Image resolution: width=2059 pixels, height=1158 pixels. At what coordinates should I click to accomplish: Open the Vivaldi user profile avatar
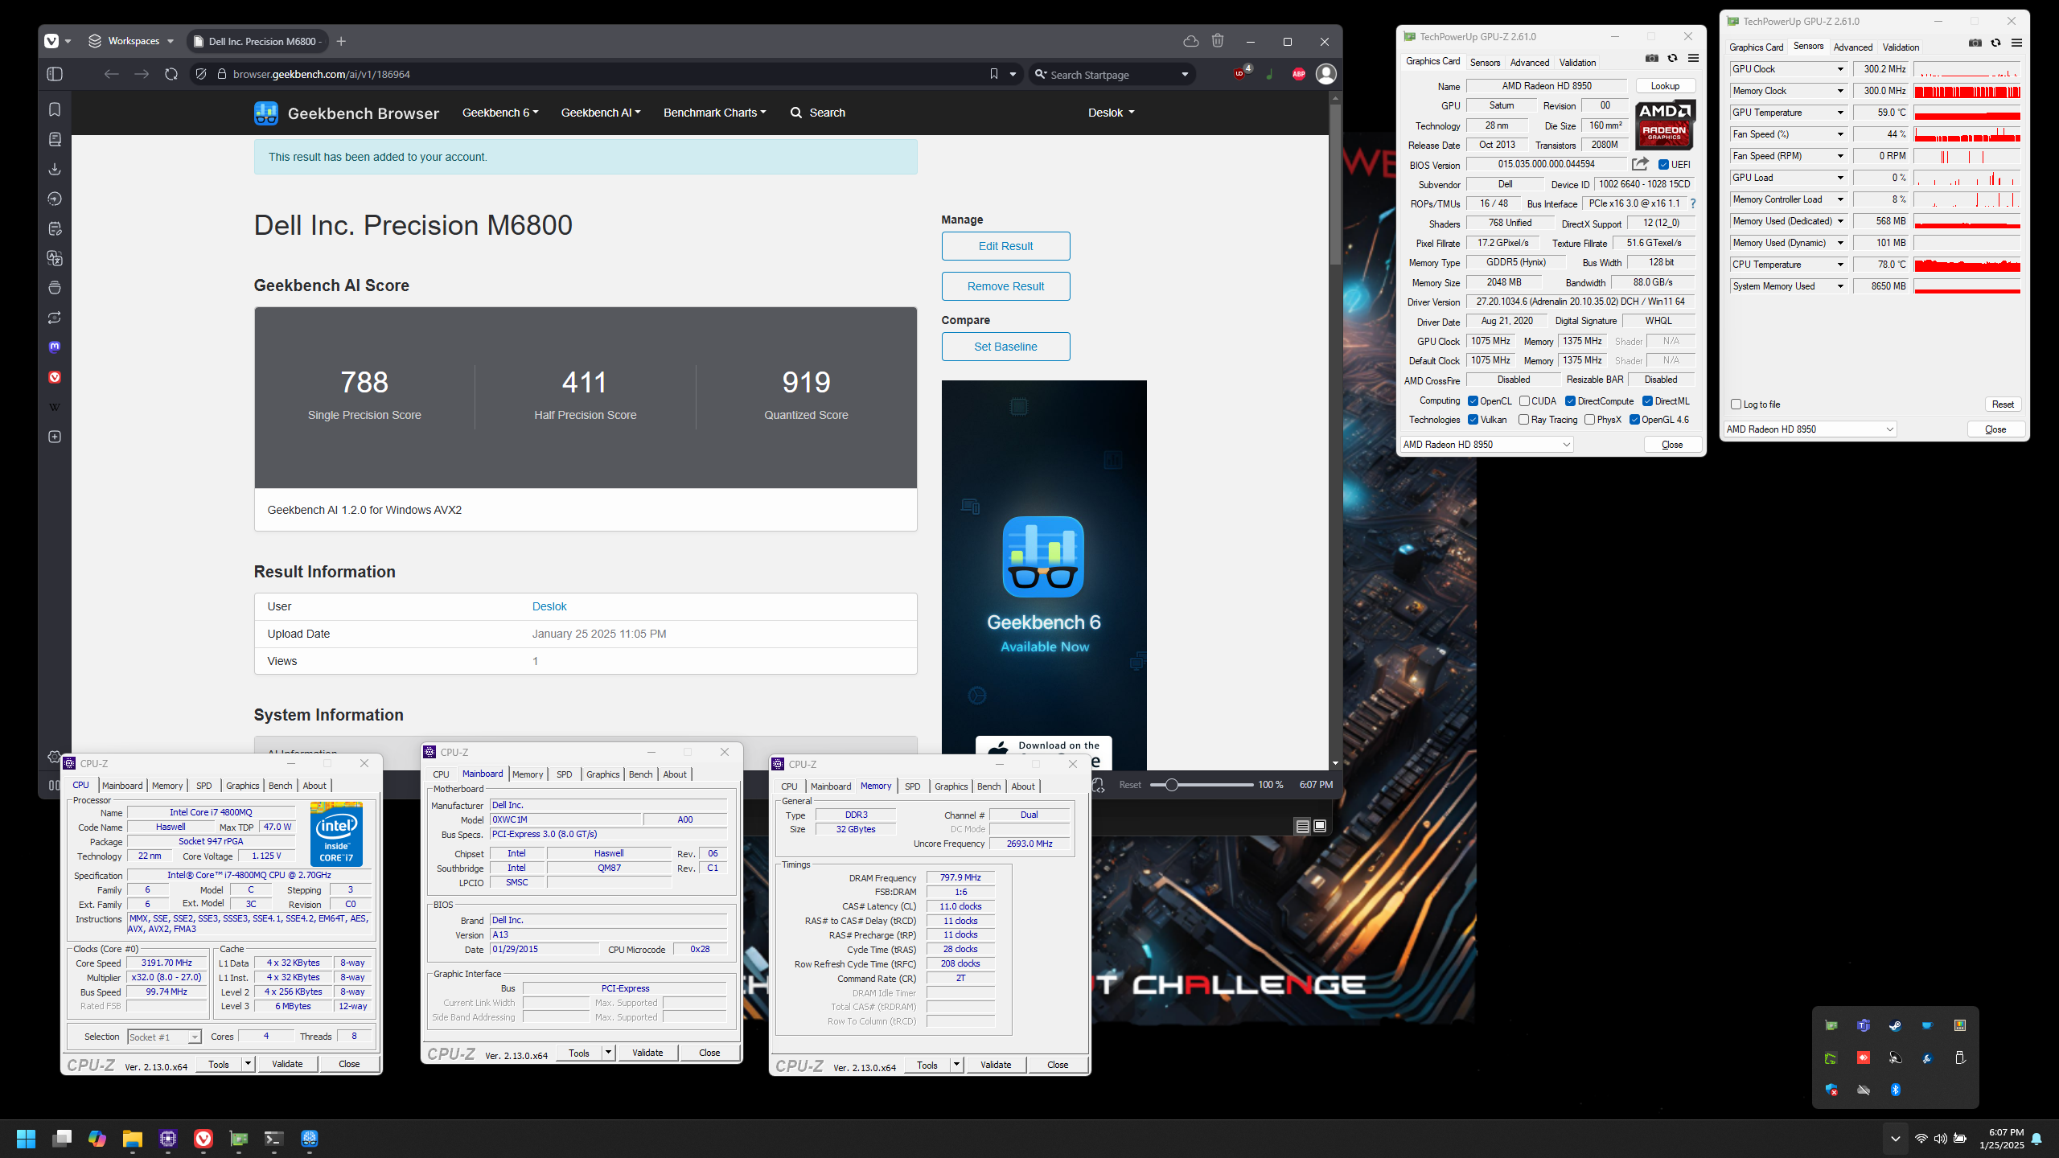point(1326,74)
